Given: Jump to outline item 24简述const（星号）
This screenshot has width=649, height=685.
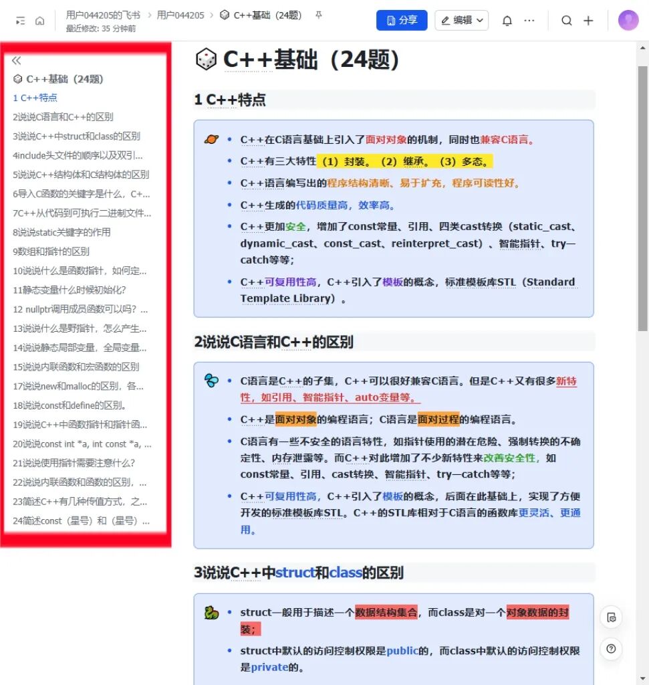Looking at the screenshot, I should pyautogui.click(x=81, y=520).
